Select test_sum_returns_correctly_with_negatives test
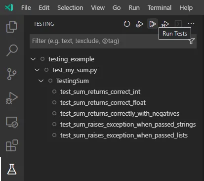204x181 pixels. (120, 114)
